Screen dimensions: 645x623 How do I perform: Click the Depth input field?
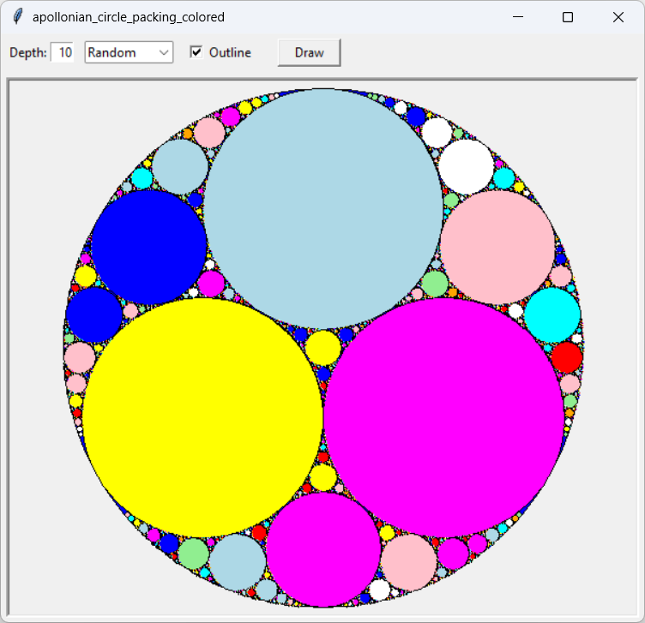(62, 52)
